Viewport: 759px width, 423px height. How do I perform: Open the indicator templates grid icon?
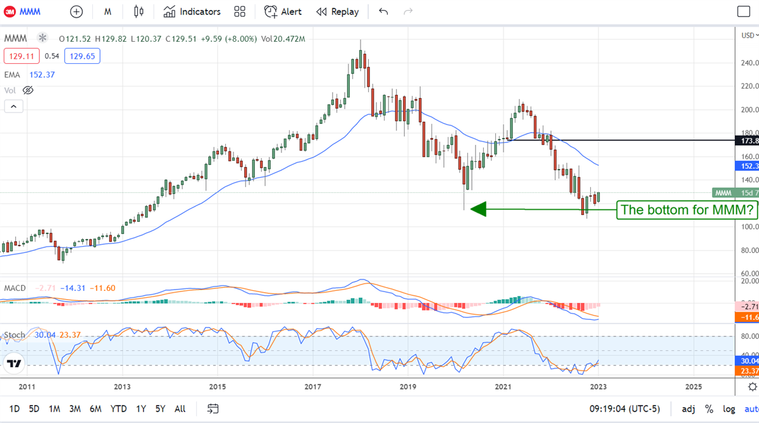pos(240,11)
